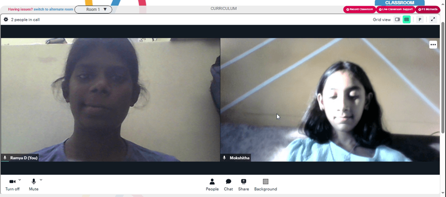Click switch to alternate room link
Screen dimensions: 446x197
pos(54,9)
